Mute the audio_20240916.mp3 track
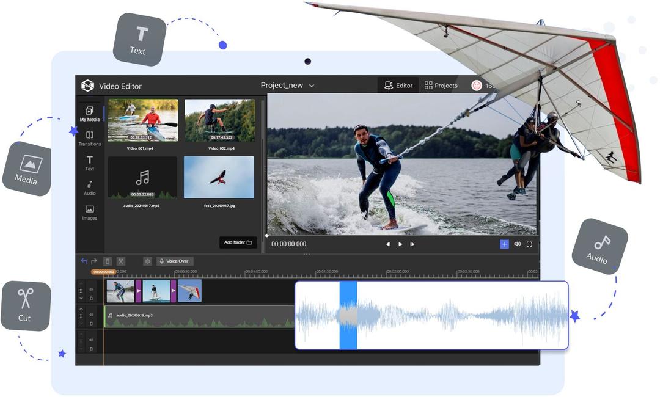This screenshot has width=660, height=397. (91, 315)
